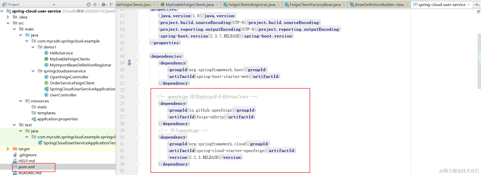Show the hidden tabs list dropdown

[x=476, y=5]
